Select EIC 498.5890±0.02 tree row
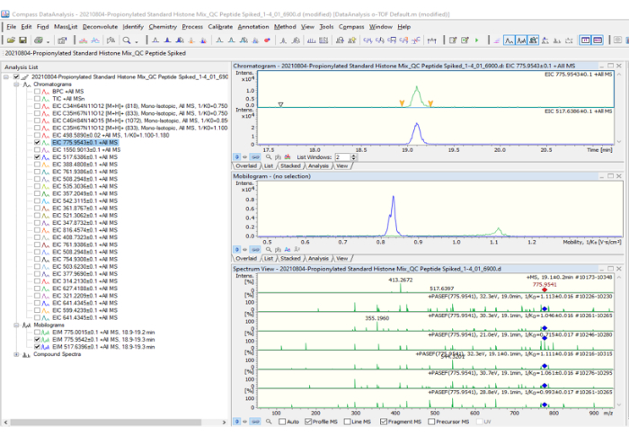 (111, 136)
